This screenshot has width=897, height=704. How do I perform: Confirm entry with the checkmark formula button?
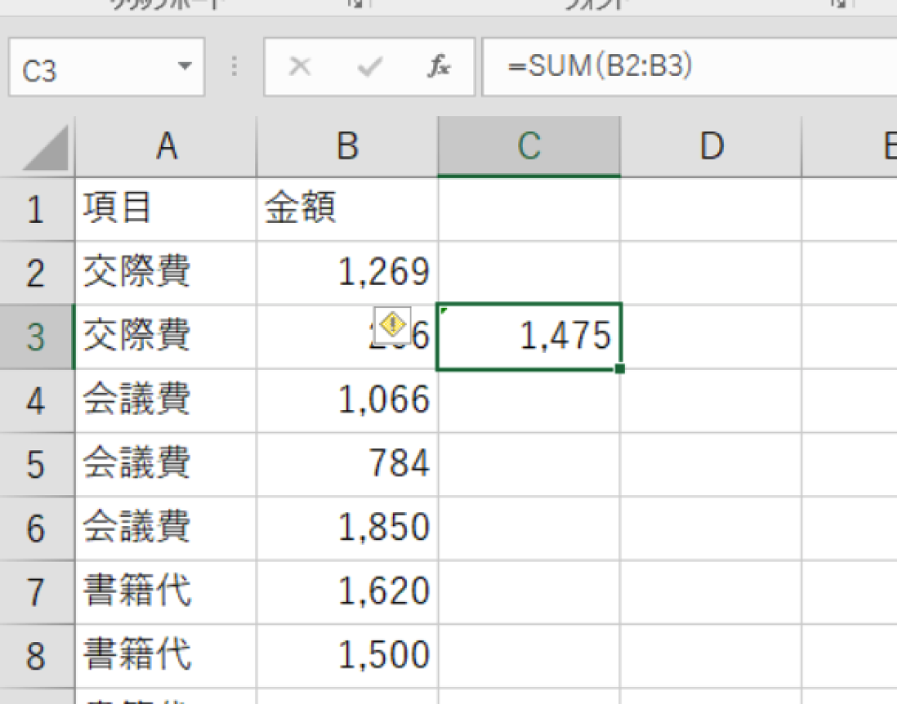click(369, 66)
